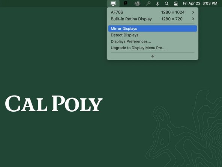Open the Bluetooth menu
222x167 pixels.
click(157, 3)
